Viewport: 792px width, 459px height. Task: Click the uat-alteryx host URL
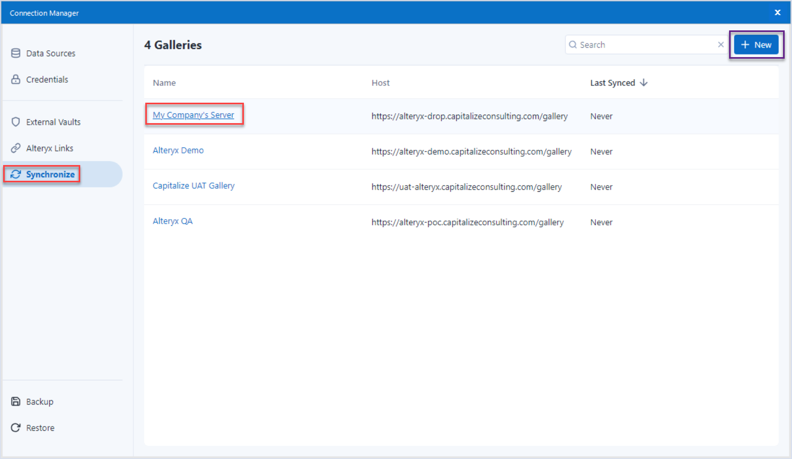(x=466, y=187)
